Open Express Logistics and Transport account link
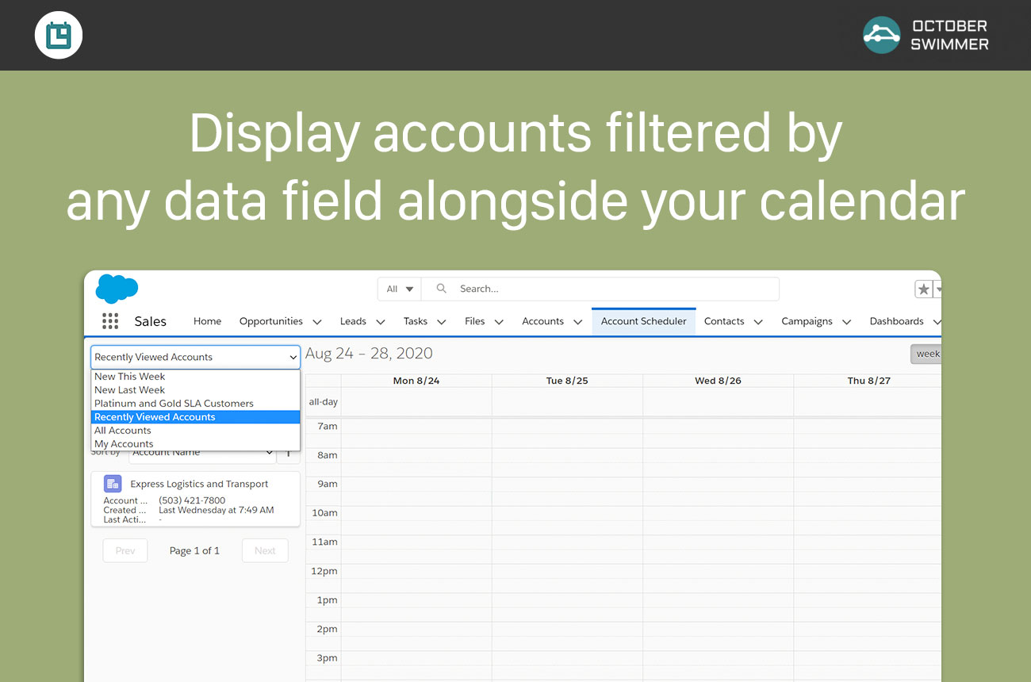 click(x=199, y=484)
